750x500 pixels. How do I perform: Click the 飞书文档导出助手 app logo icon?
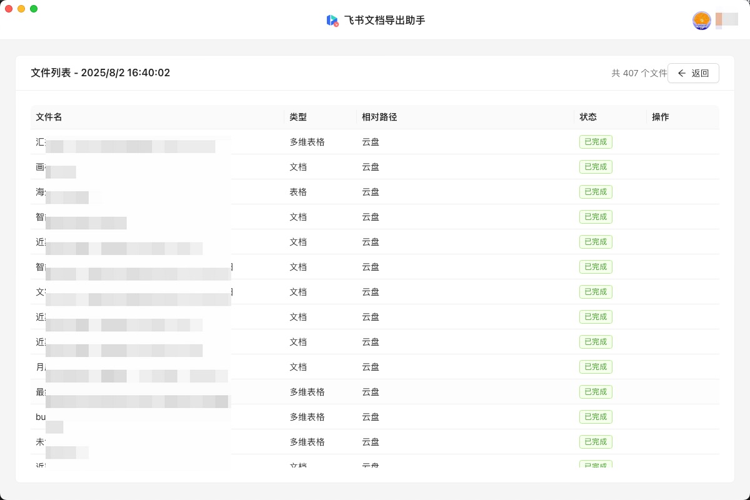pyautogui.click(x=332, y=20)
